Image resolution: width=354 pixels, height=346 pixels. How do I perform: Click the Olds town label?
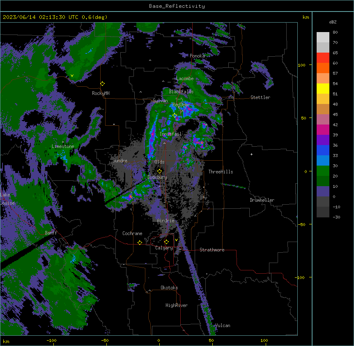tap(159, 162)
